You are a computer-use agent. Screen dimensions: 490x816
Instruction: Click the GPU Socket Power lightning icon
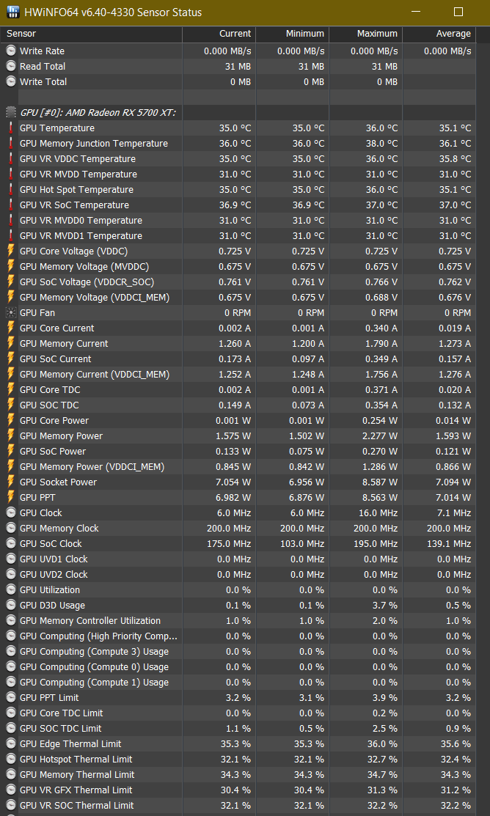tap(11, 482)
